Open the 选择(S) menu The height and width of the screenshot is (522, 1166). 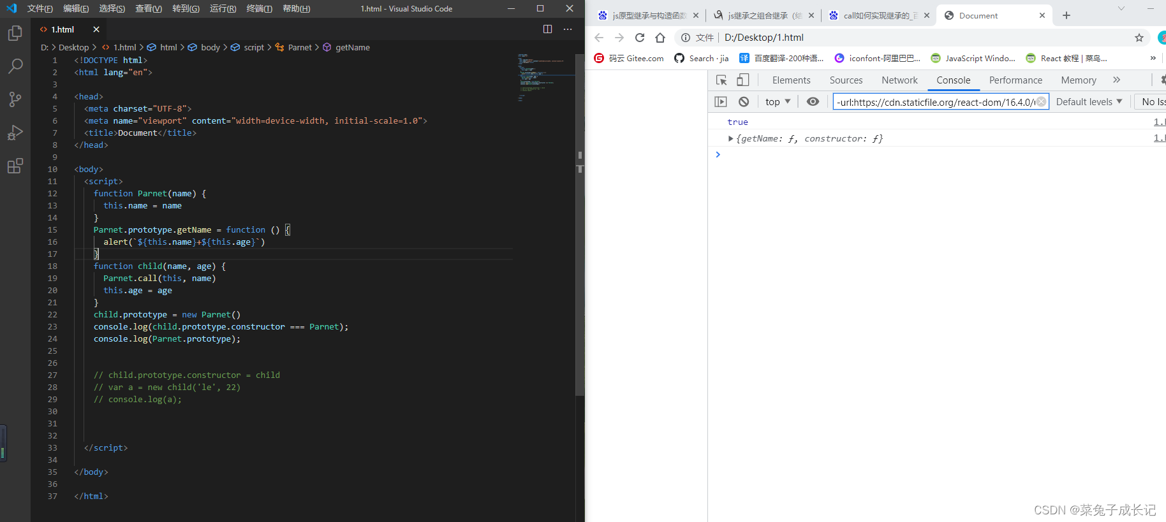click(x=112, y=8)
